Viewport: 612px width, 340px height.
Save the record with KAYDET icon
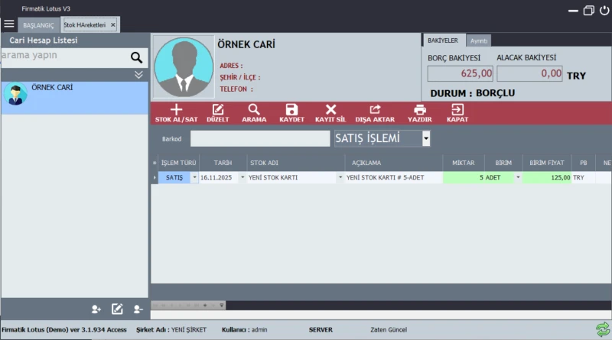click(291, 110)
